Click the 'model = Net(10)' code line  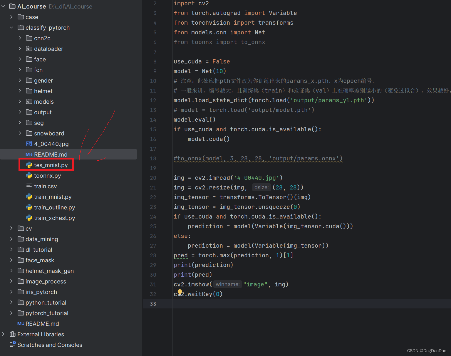(200, 71)
